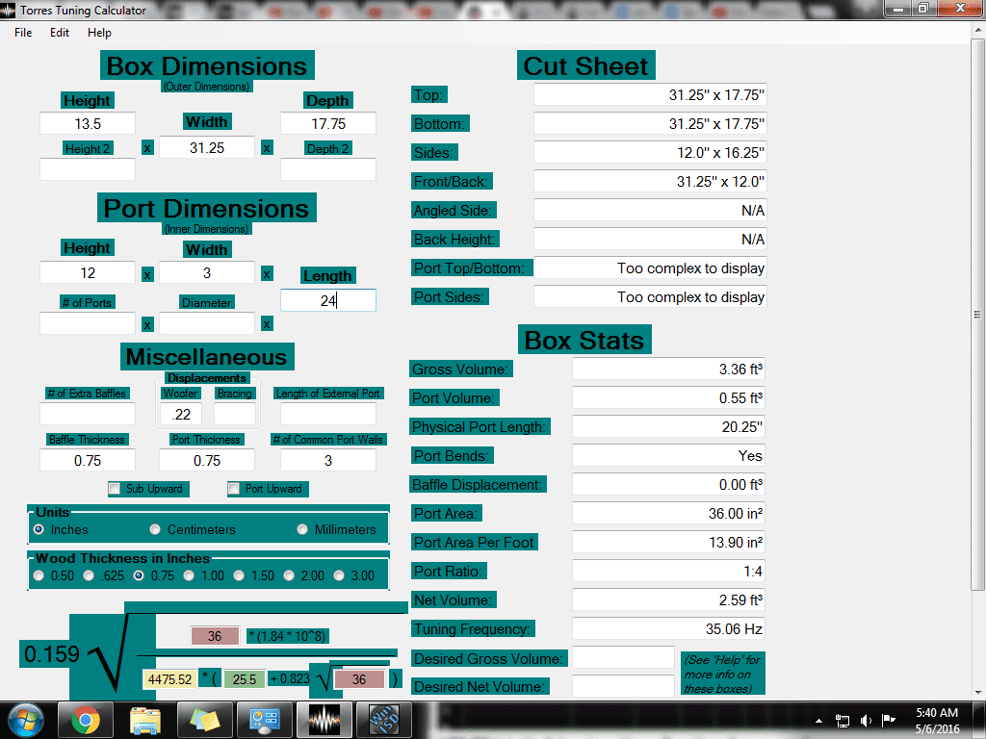Image resolution: width=986 pixels, height=739 pixels.
Task: Click the Port Thickness field
Action: pyautogui.click(x=207, y=460)
